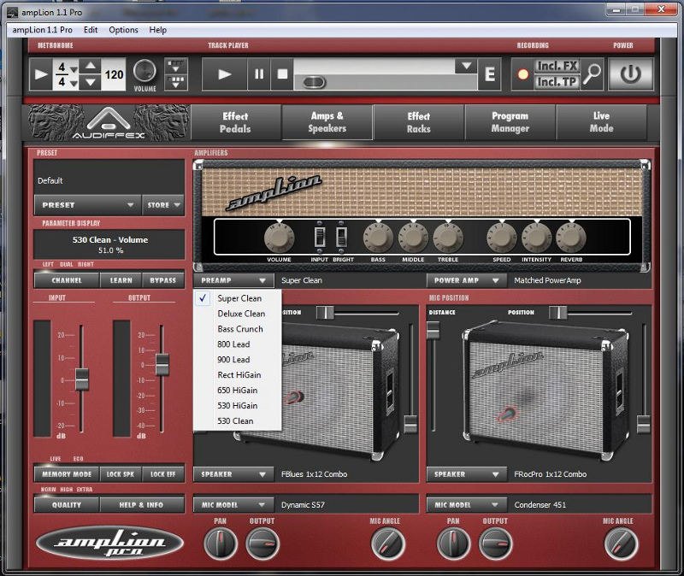Click the MEMORY MODE button
Viewport: 684px width, 576px height.
point(67,474)
